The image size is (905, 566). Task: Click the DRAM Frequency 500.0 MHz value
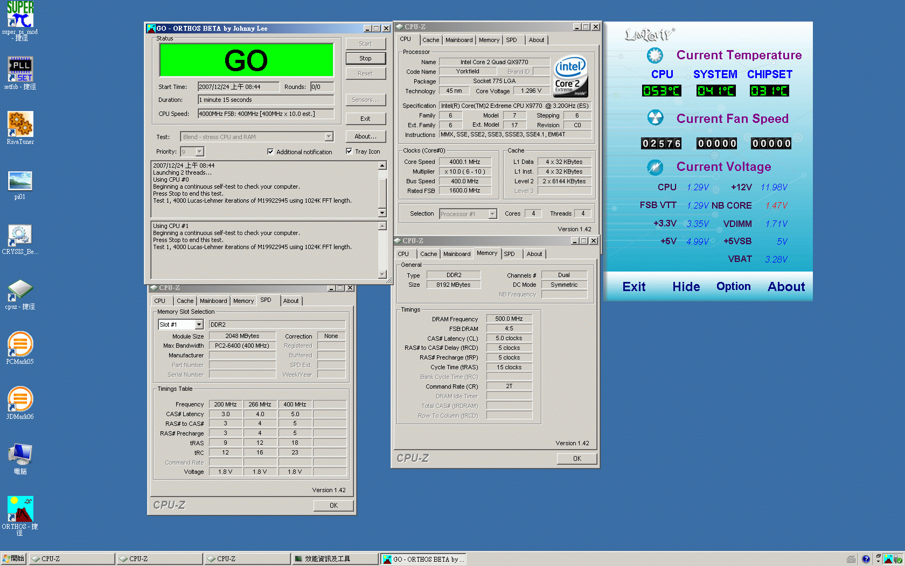click(x=509, y=319)
